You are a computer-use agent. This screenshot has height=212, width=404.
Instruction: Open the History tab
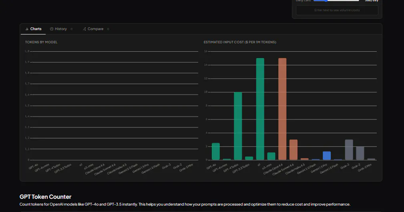pos(61,29)
